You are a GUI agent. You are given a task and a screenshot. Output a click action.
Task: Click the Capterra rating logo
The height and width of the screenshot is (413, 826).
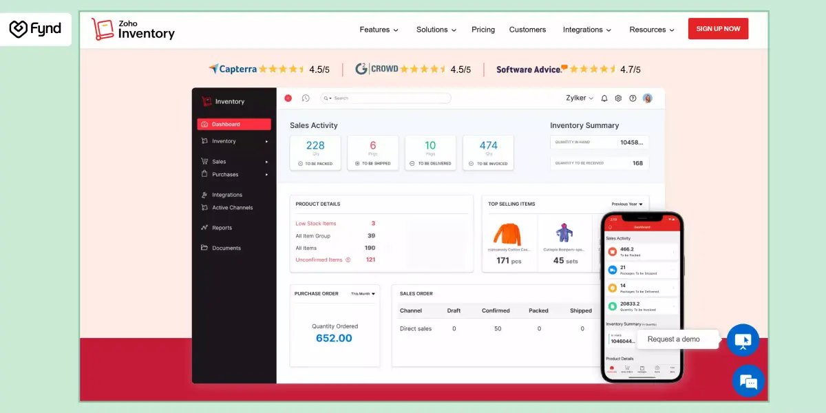[x=233, y=69]
